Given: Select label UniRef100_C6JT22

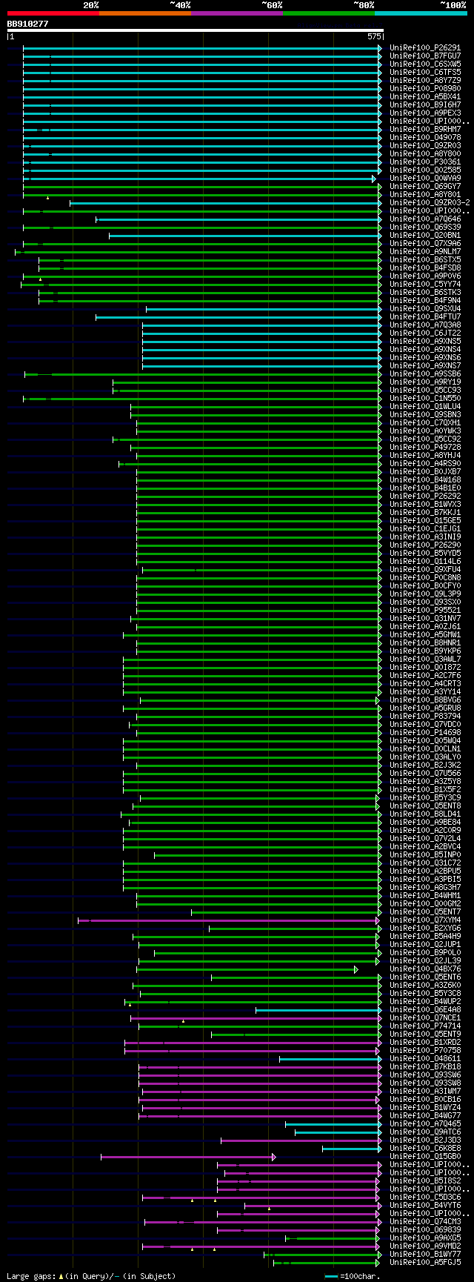Looking at the screenshot, I should click(x=425, y=333).
